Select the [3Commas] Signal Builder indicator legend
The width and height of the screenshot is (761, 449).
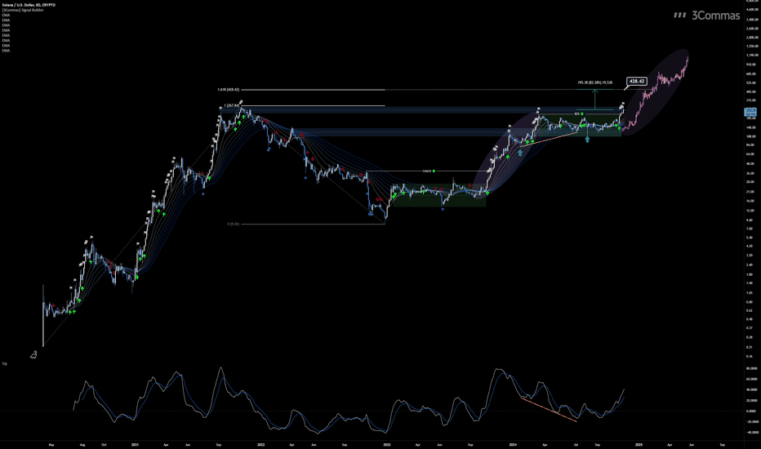[23, 10]
